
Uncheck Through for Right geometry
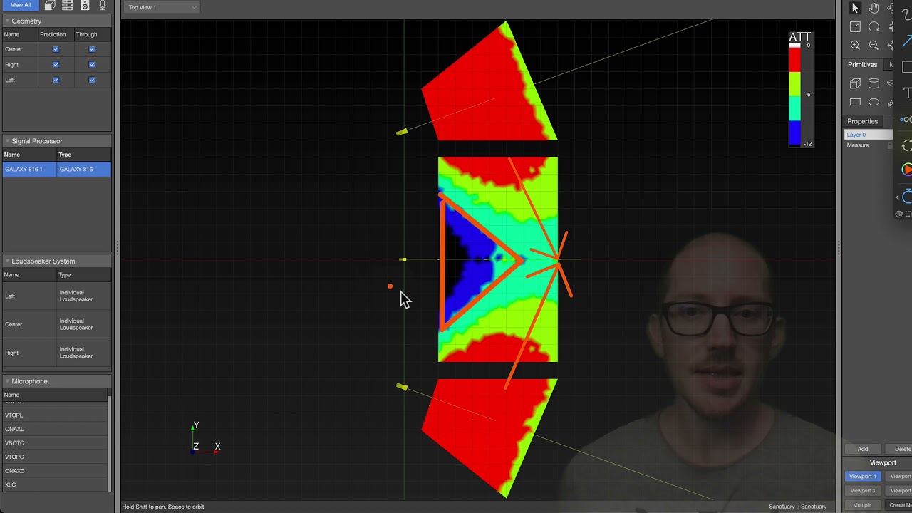(x=92, y=65)
